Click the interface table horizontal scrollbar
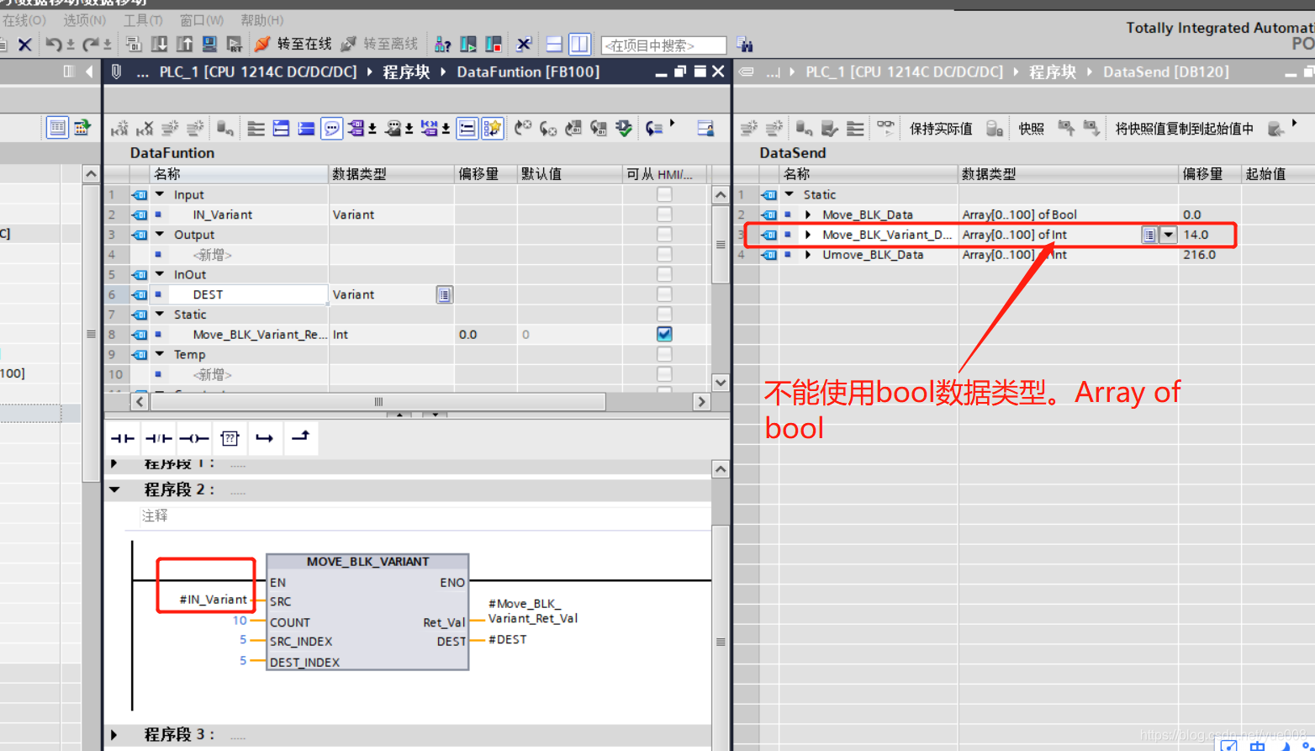The width and height of the screenshot is (1315, 751). 378,402
